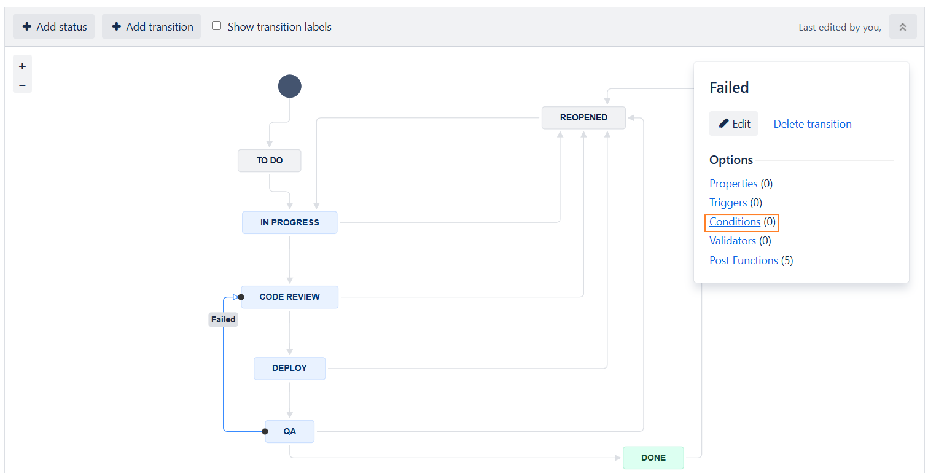The height and width of the screenshot is (473, 928).
Task: Select the IN PROGRESS status node
Action: pyautogui.click(x=289, y=222)
